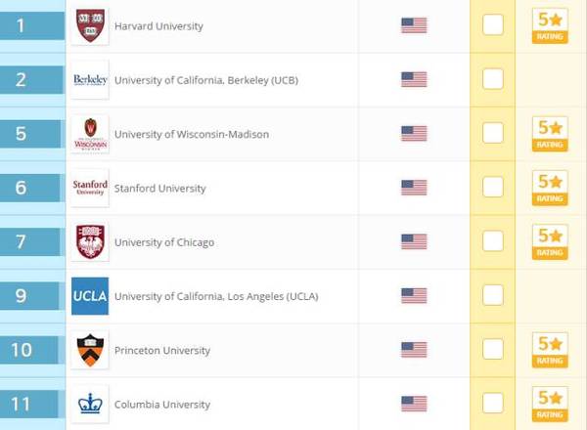Screen dimensions: 587x430
Task: Open the Harvard University link
Action: [x=158, y=26]
